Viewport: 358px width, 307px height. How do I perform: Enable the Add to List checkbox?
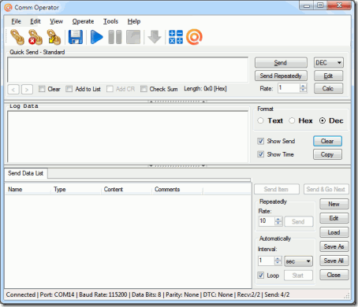(69, 89)
